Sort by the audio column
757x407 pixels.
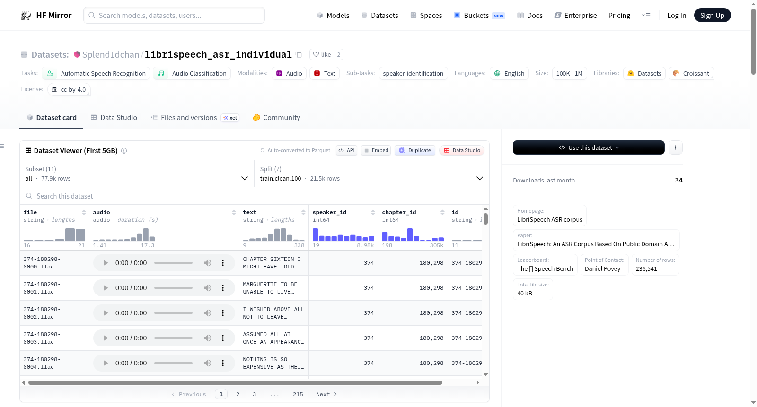coord(234,212)
